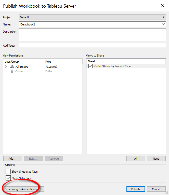
Task: Click the Add Tags input field
Action: point(93,45)
